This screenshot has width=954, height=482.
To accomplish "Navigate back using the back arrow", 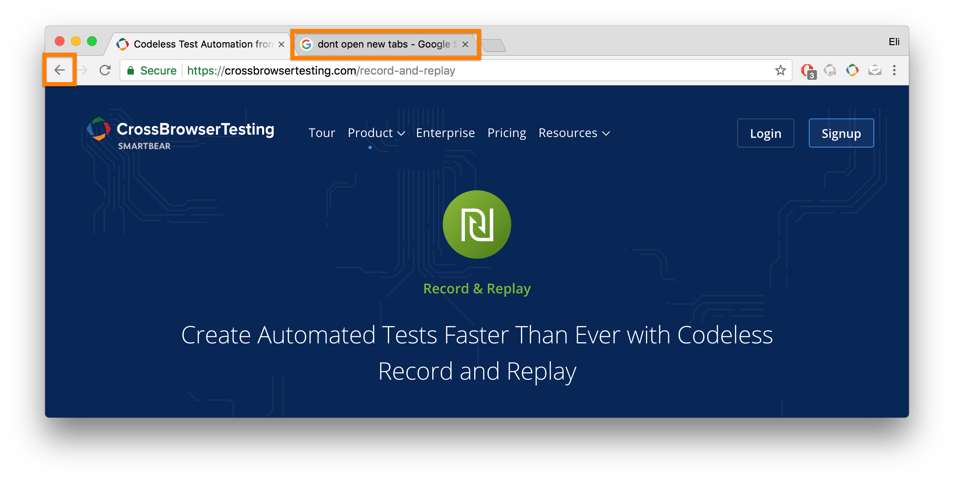I will [x=60, y=70].
